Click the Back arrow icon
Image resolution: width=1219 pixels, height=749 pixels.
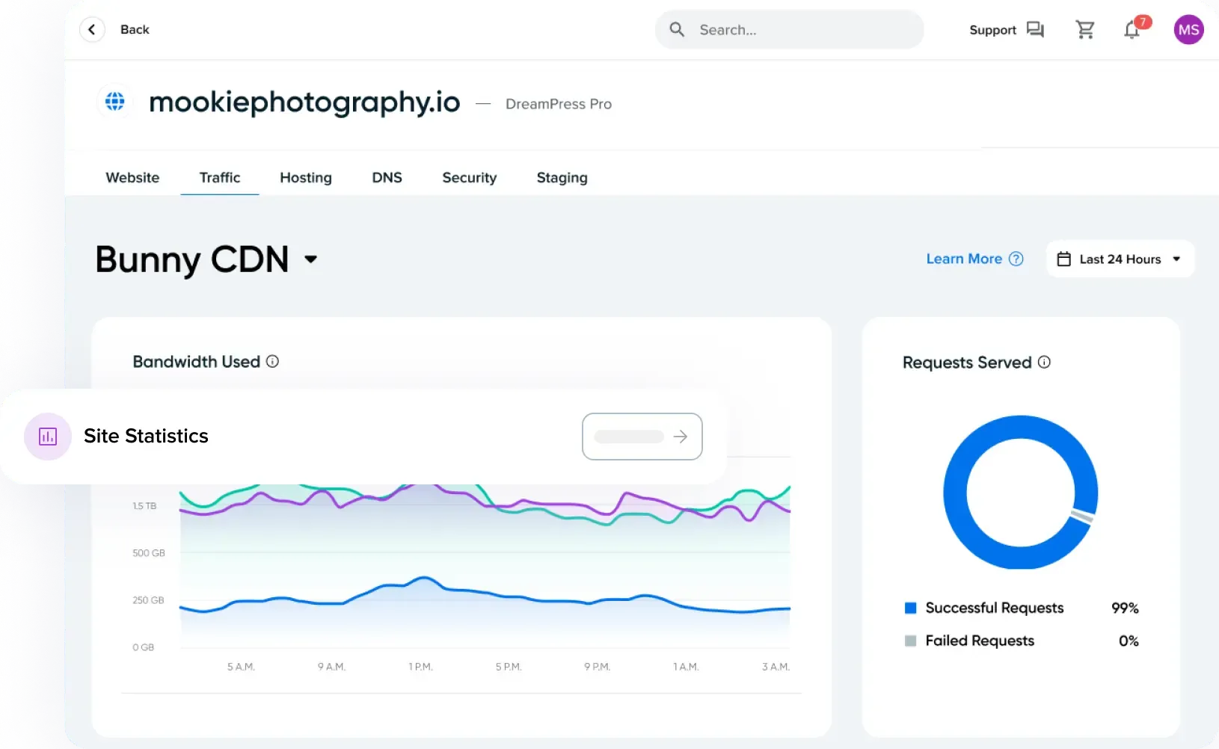point(92,30)
